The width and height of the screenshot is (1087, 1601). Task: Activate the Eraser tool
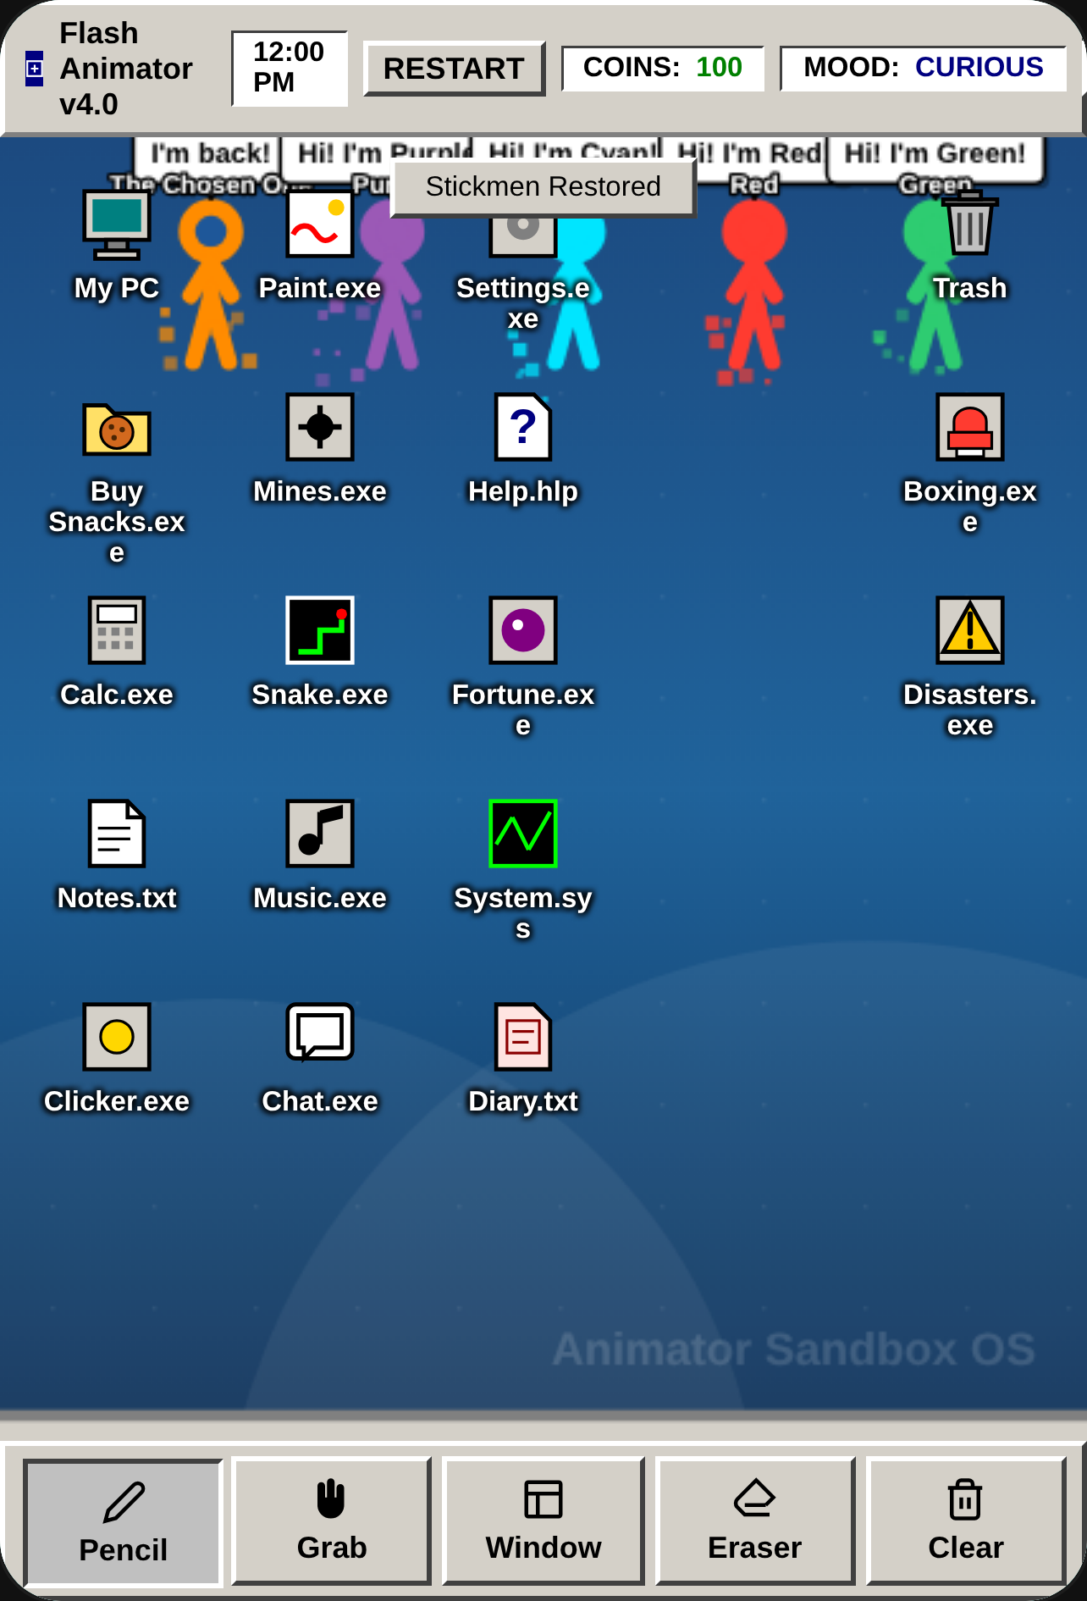pos(755,1521)
